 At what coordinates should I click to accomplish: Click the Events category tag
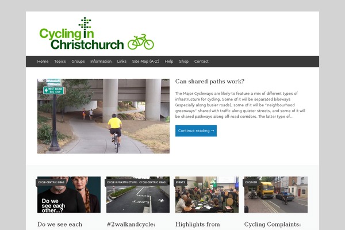(181, 182)
